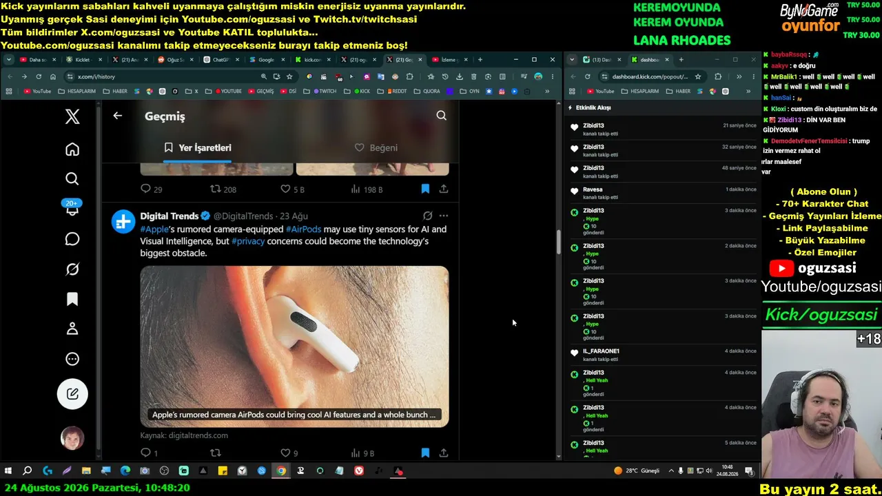This screenshot has height=496, width=882.
Task: Open Grok from the X sidebar
Action: click(72, 269)
